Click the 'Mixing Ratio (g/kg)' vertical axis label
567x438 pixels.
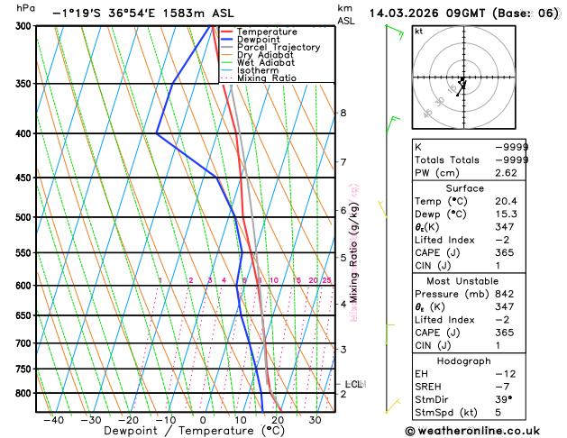(353, 252)
